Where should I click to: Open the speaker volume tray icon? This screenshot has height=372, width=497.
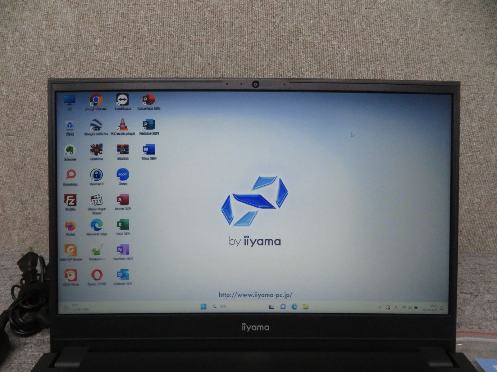click(410, 308)
